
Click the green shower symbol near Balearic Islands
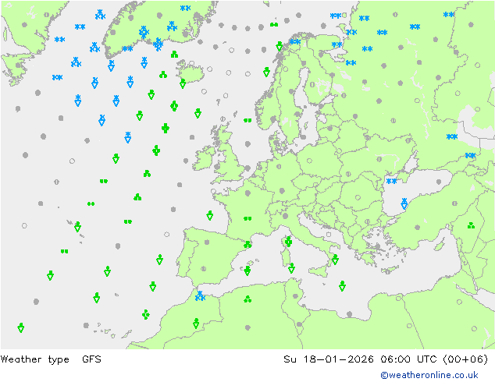coord(247,271)
